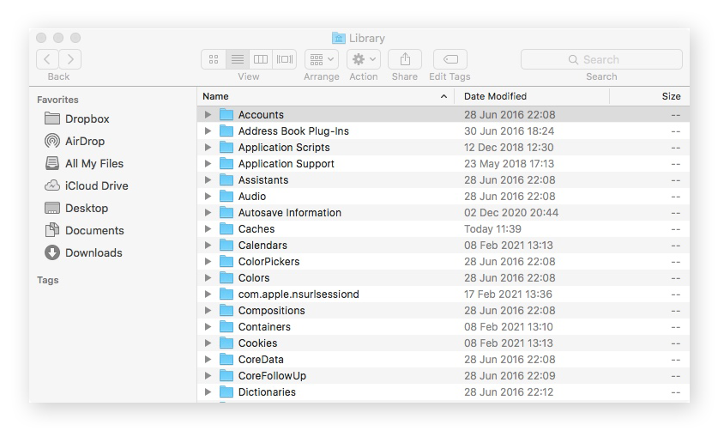Screen dimensions: 718x431
Task: Expand the Cookies folder triangle
Action: (208, 343)
